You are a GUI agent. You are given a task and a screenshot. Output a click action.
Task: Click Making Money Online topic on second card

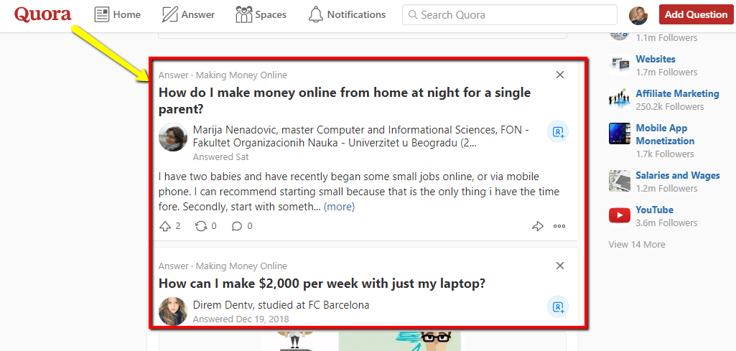pos(241,266)
